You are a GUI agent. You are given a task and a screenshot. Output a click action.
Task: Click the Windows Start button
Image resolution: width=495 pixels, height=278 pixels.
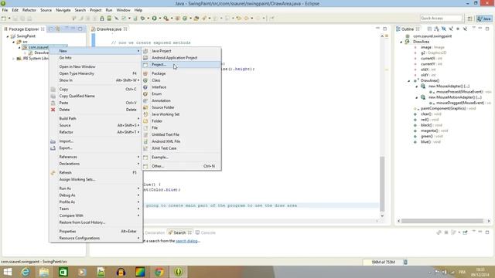[7, 272]
